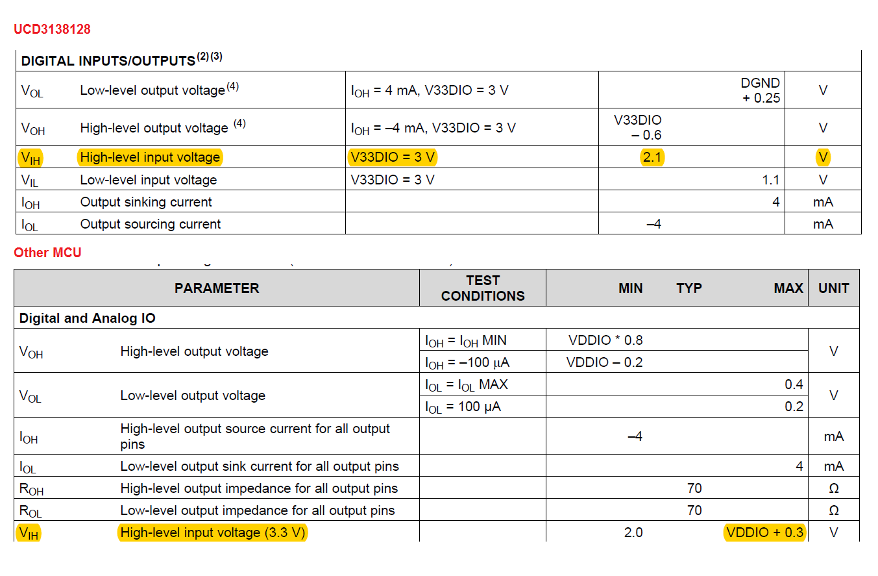The image size is (878, 576).
Task: Select the highlighted "High-level input voltage" in the UCD3138128 table
Action: (x=150, y=157)
